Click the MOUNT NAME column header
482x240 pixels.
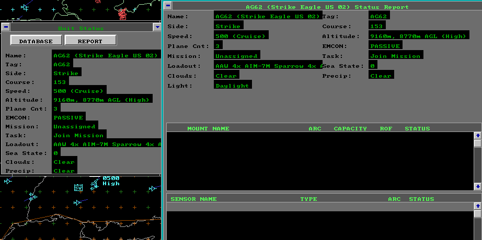point(208,128)
